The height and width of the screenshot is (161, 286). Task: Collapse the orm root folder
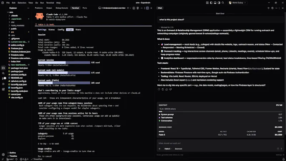(x=11, y=13)
